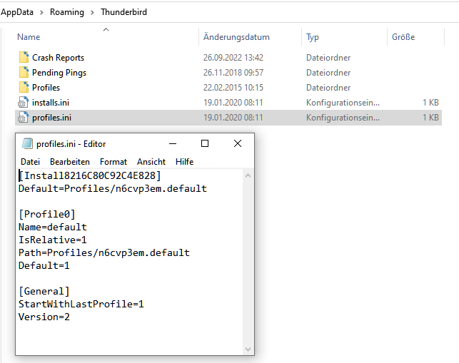Click date '26.09.2022 13:42'
Image resolution: width=459 pixels, height=363 pixels.
click(233, 58)
